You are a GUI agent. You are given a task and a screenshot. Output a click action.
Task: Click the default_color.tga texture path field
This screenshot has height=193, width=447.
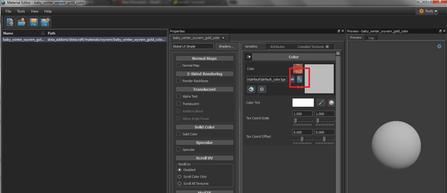pos(267,79)
